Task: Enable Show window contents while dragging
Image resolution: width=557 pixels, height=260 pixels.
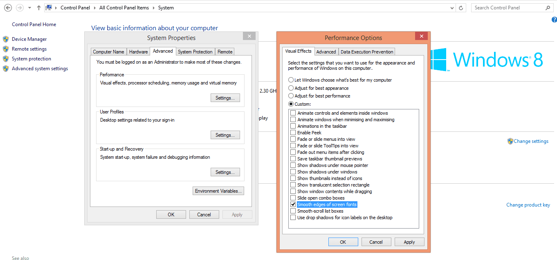Action: tap(293, 191)
